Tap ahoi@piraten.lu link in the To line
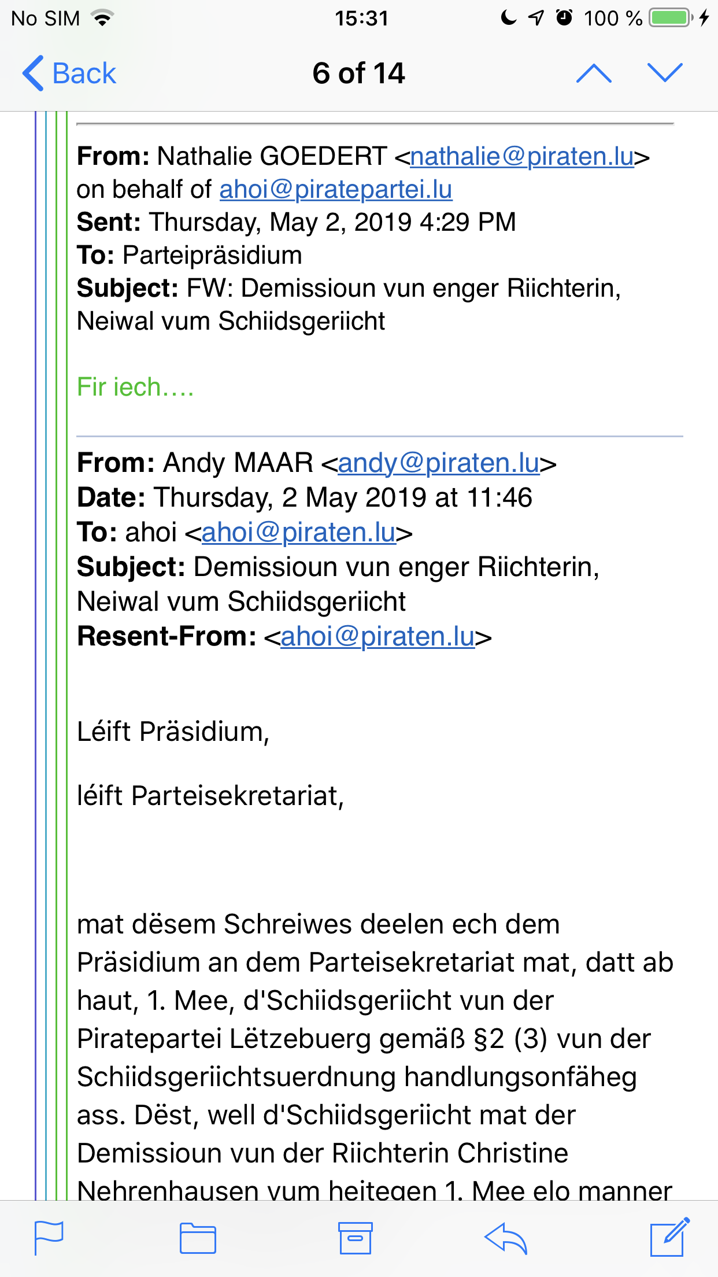Viewport: 718px width, 1277px height. click(x=298, y=533)
